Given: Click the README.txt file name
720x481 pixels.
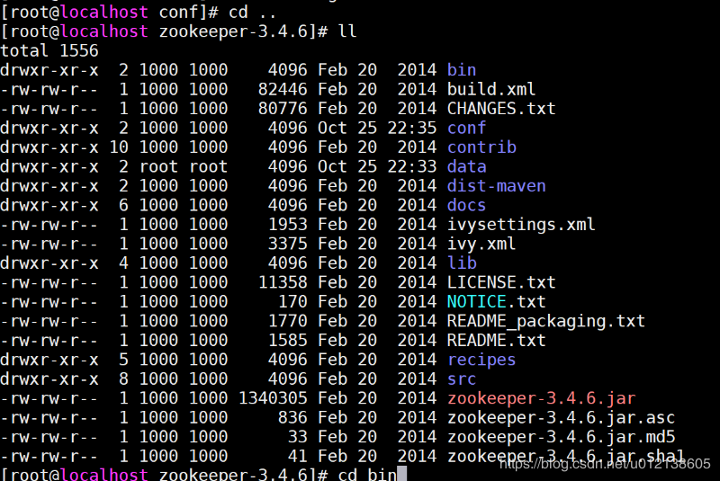Looking at the screenshot, I should click(496, 340).
